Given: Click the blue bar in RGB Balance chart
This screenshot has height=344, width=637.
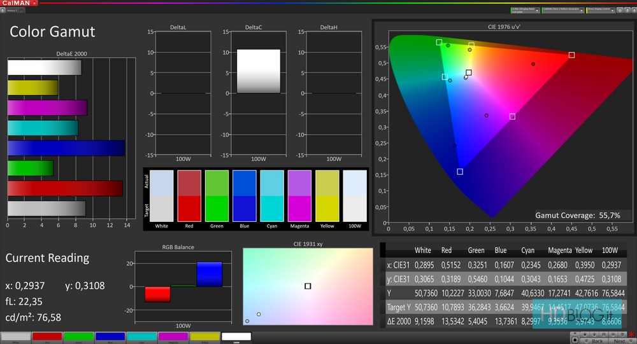Looking at the screenshot, I should click(210, 274).
